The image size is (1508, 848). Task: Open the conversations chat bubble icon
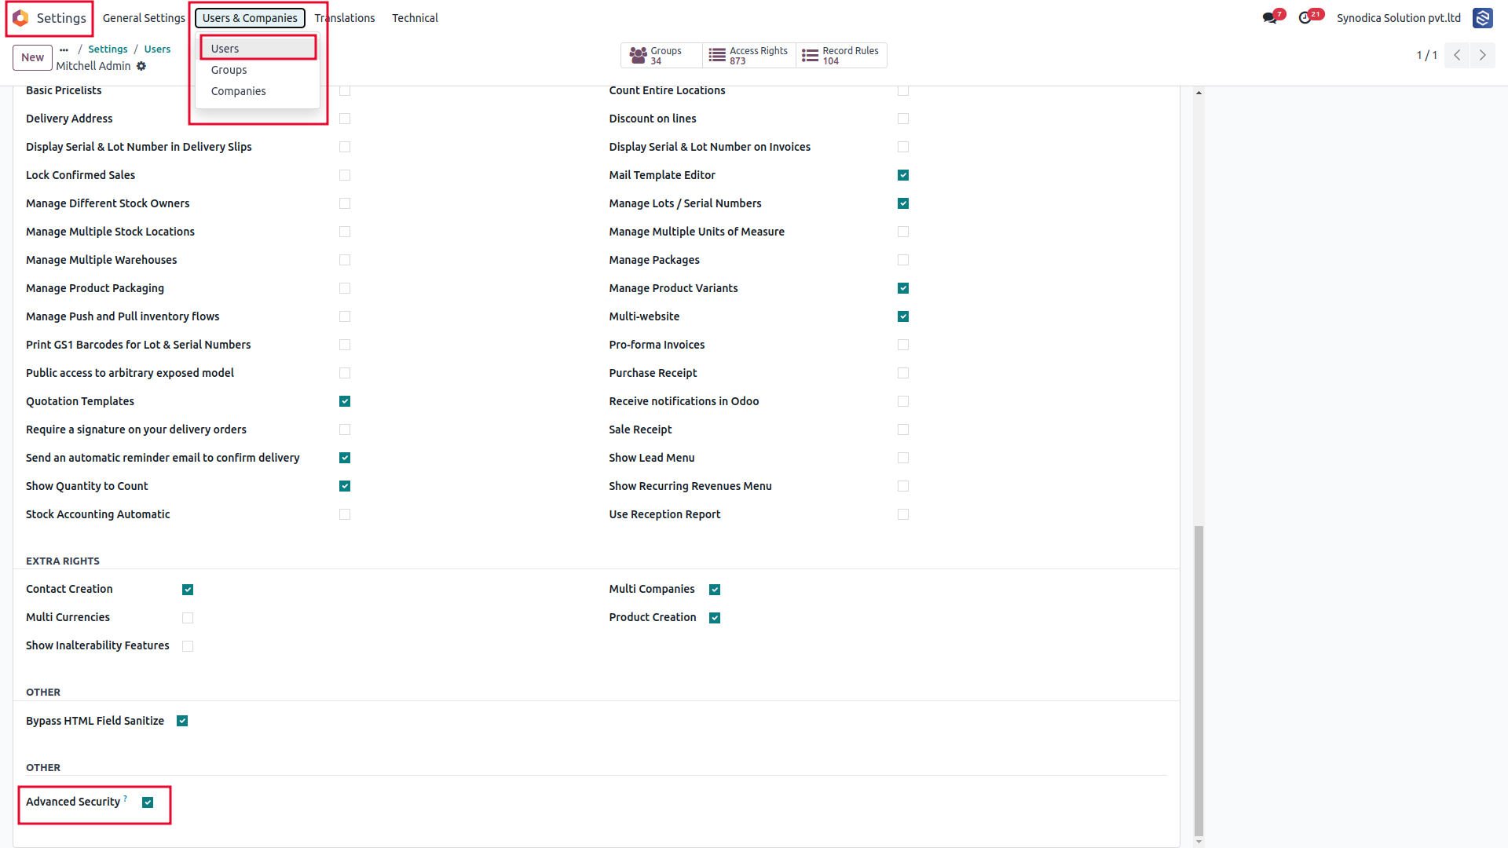(1269, 18)
